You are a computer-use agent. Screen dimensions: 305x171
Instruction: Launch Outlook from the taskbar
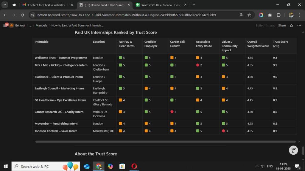pos(87,166)
